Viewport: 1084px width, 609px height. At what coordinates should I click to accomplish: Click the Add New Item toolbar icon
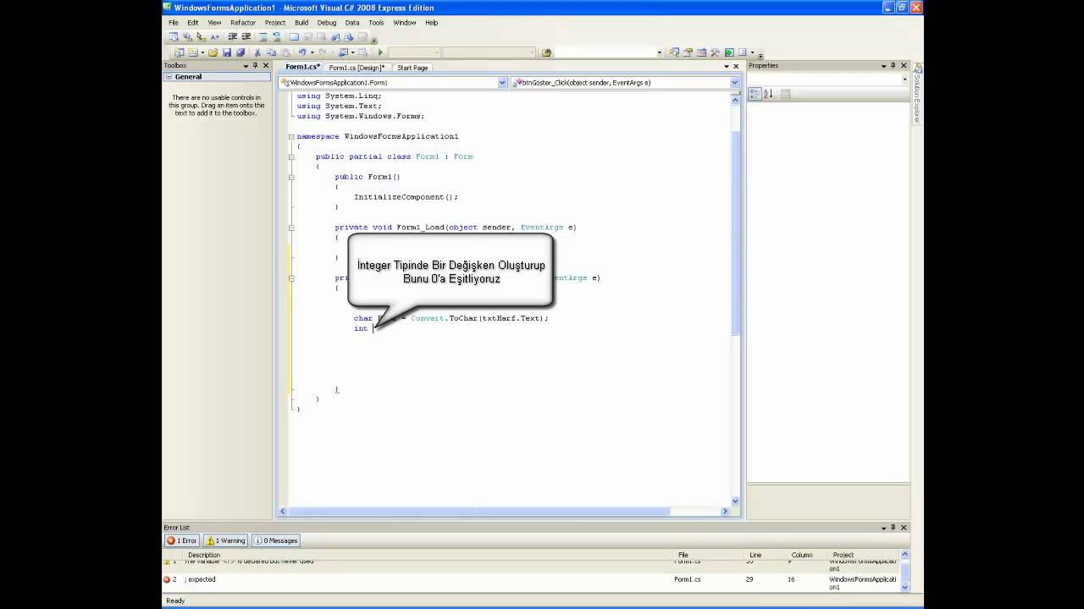[x=193, y=52]
